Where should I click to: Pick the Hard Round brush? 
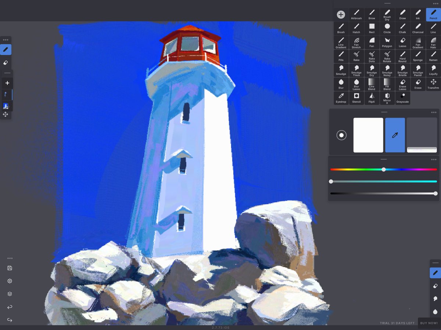tap(402, 56)
